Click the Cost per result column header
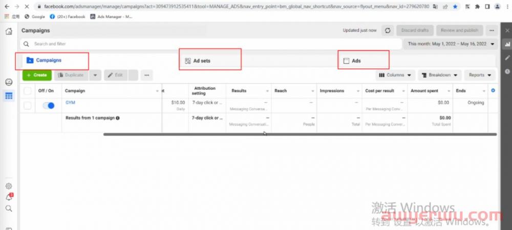The height and width of the screenshot is (230, 512). click(x=385, y=91)
